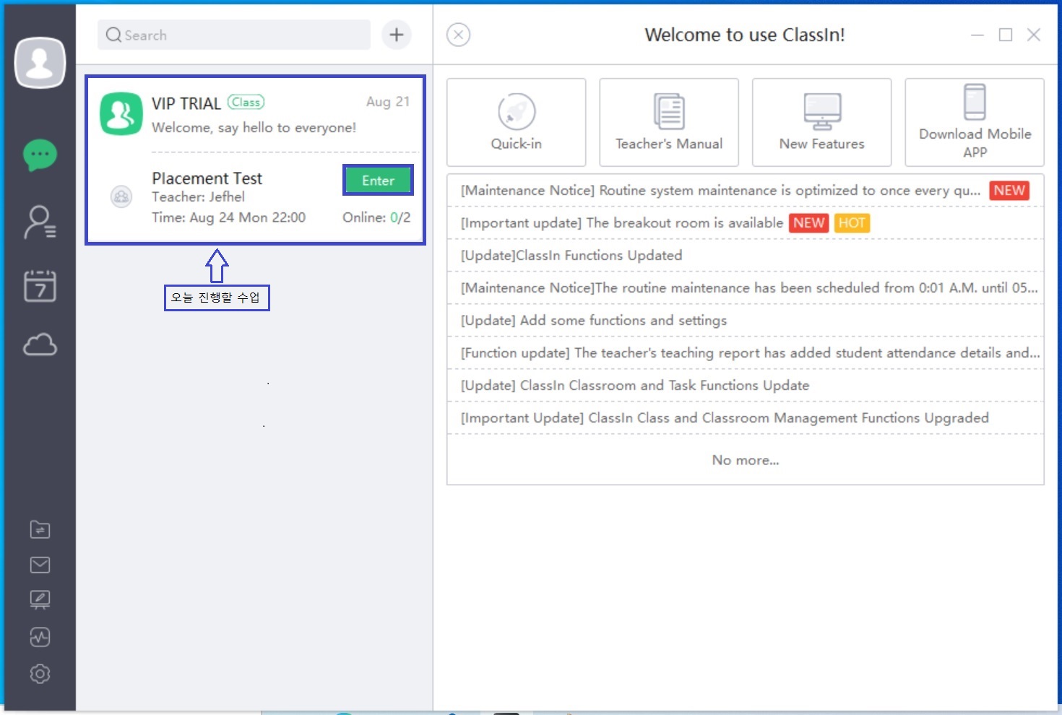This screenshot has height=715, width=1062.
Task: Click Enter for Placement Test
Action: coord(378,181)
